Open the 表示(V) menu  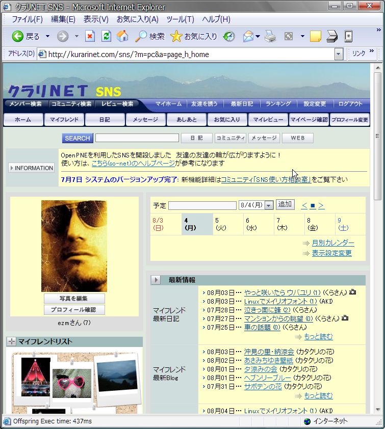(x=96, y=19)
